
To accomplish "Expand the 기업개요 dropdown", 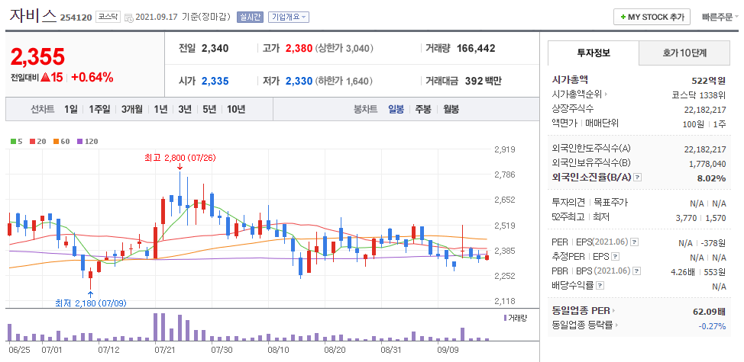I will 289,17.
